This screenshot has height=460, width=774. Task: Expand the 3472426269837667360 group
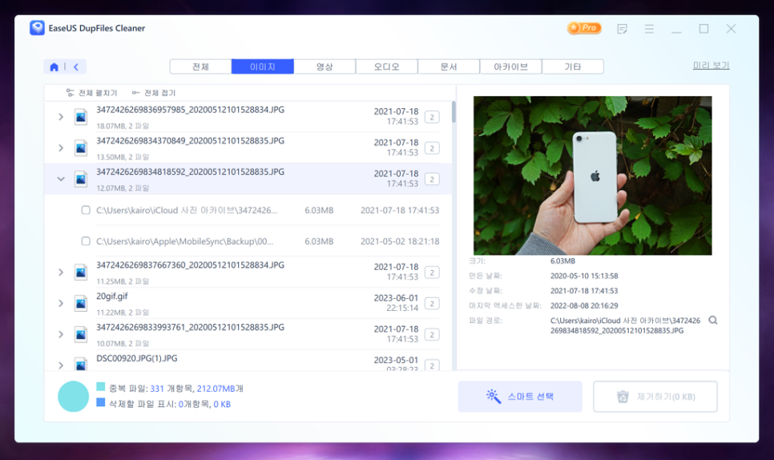click(x=61, y=272)
